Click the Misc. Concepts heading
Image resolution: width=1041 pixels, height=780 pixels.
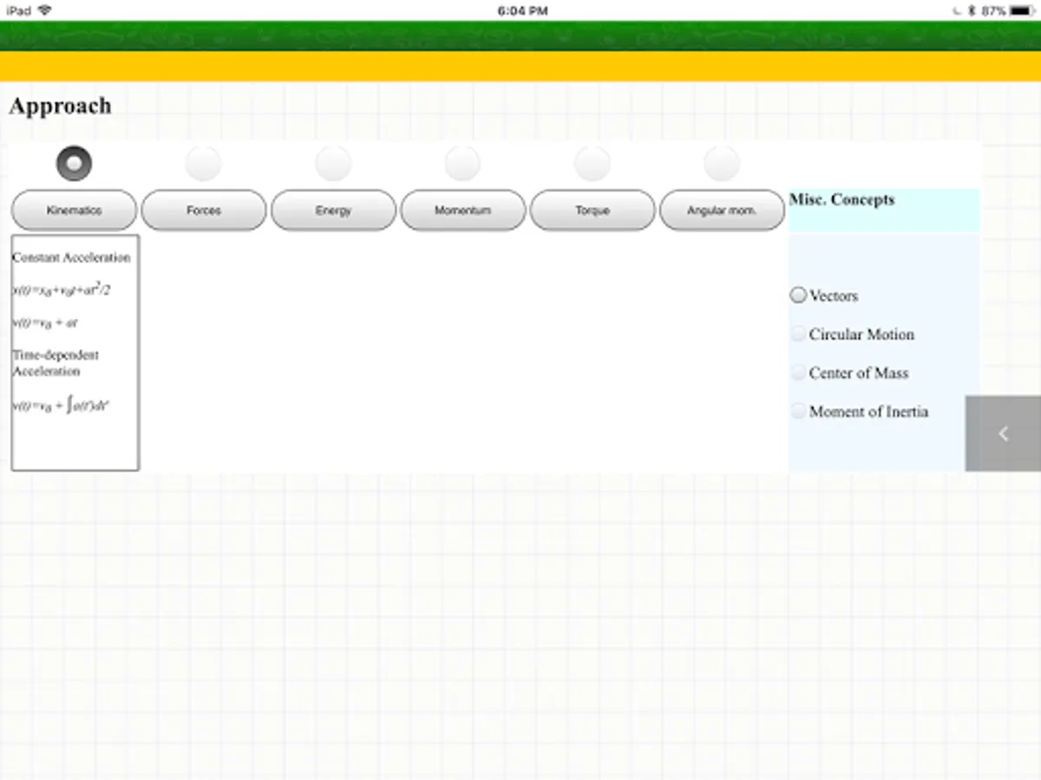click(841, 199)
